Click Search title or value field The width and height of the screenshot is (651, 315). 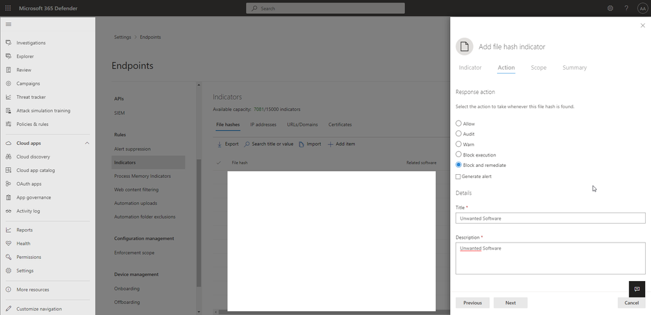click(x=269, y=144)
